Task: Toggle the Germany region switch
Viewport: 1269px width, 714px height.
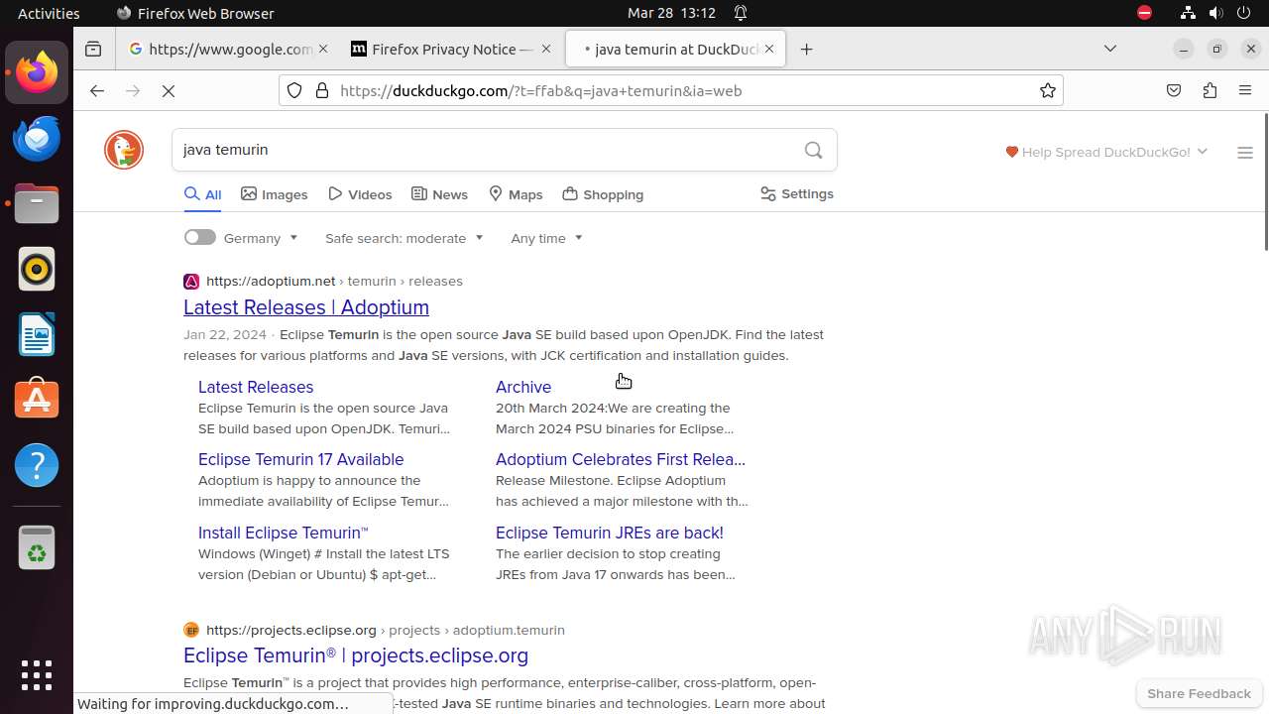Action: pyautogui.click(x=199, y=237)
